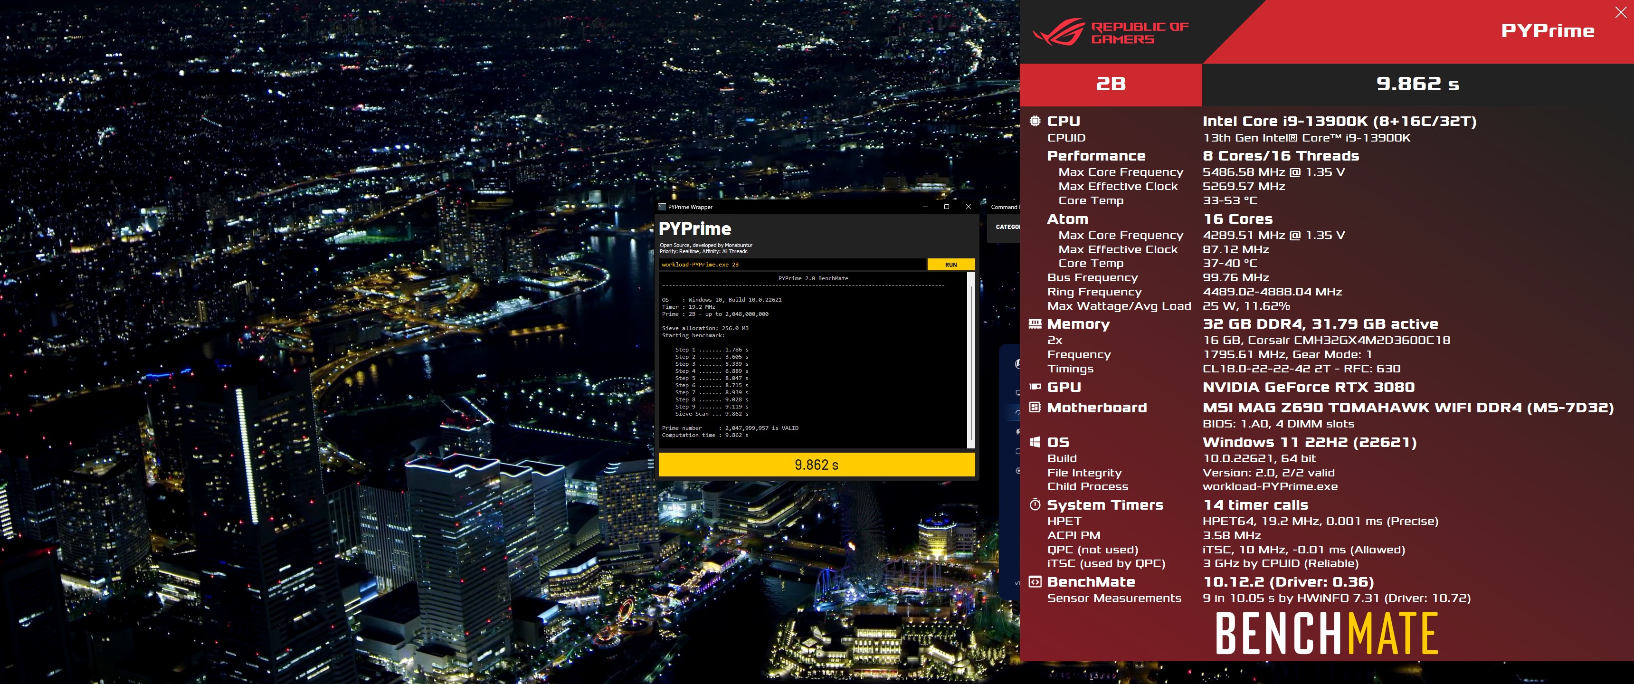Screen dimensions: 1634x684
Task: Click the CPU chip icon in result panel
Action: (x=1035, y=121)
